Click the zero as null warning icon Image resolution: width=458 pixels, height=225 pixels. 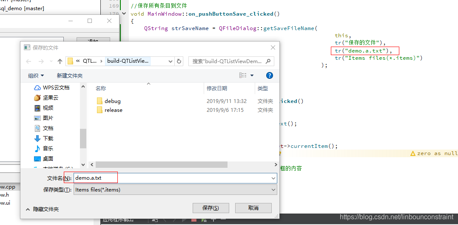pos(413,153)
